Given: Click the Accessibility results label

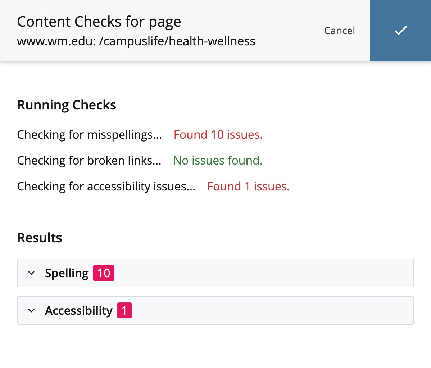Looking at the screenshot, I should (78, 311).
